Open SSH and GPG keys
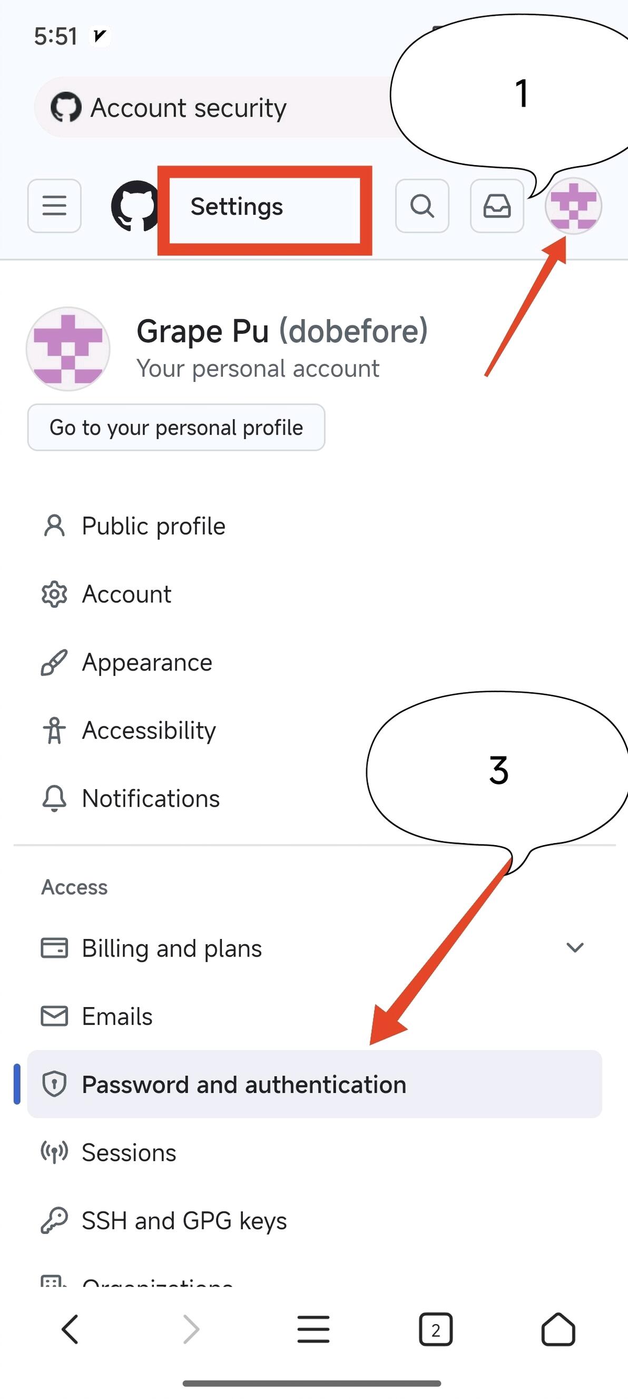The image size is (628, 1399). pos(184,1220)
